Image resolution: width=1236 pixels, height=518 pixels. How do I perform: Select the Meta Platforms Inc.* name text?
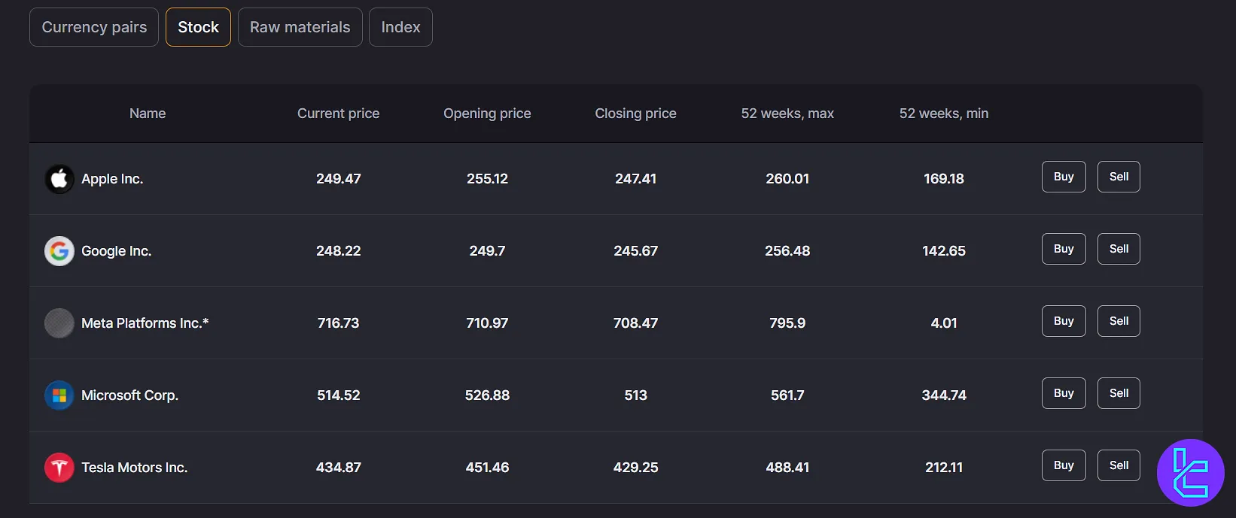[x=145, y=323]
